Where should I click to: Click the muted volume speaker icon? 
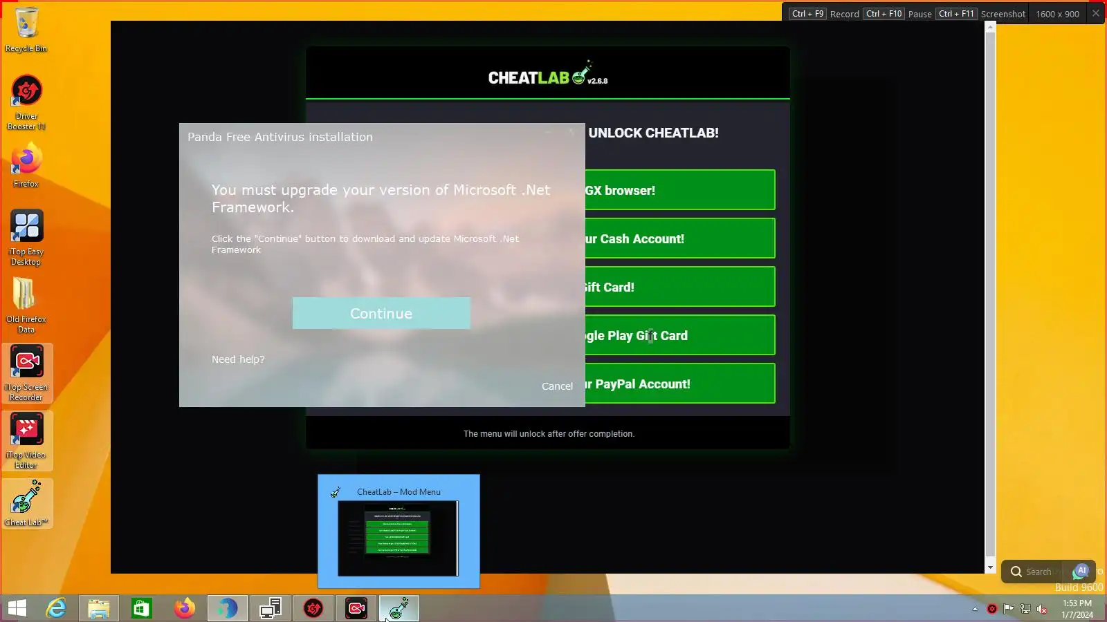pos(1042,609)
